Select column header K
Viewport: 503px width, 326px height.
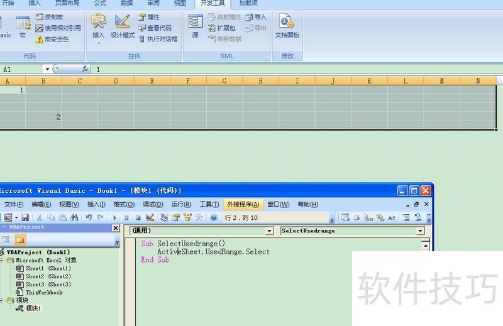tap(369, 81)
